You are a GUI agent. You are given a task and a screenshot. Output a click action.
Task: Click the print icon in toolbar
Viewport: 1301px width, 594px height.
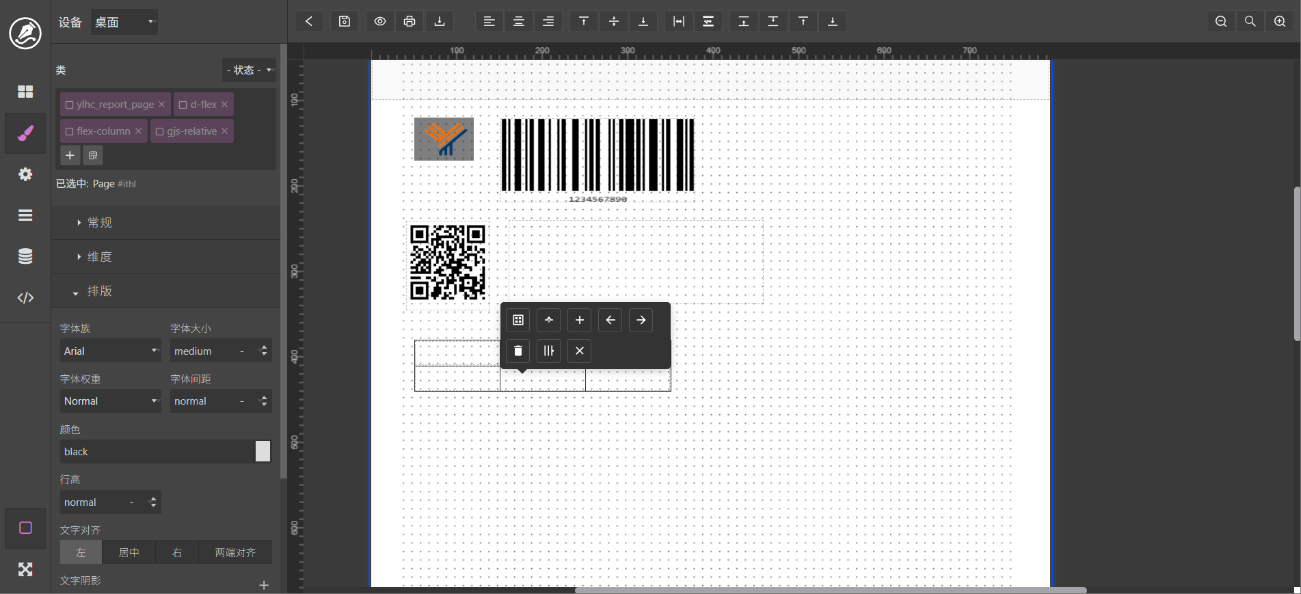click(x=410, y=21)
